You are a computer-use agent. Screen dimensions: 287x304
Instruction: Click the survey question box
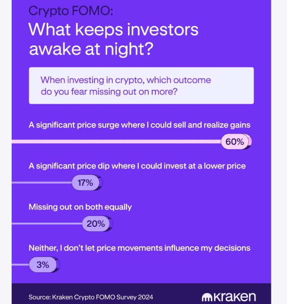pos(141,85)
